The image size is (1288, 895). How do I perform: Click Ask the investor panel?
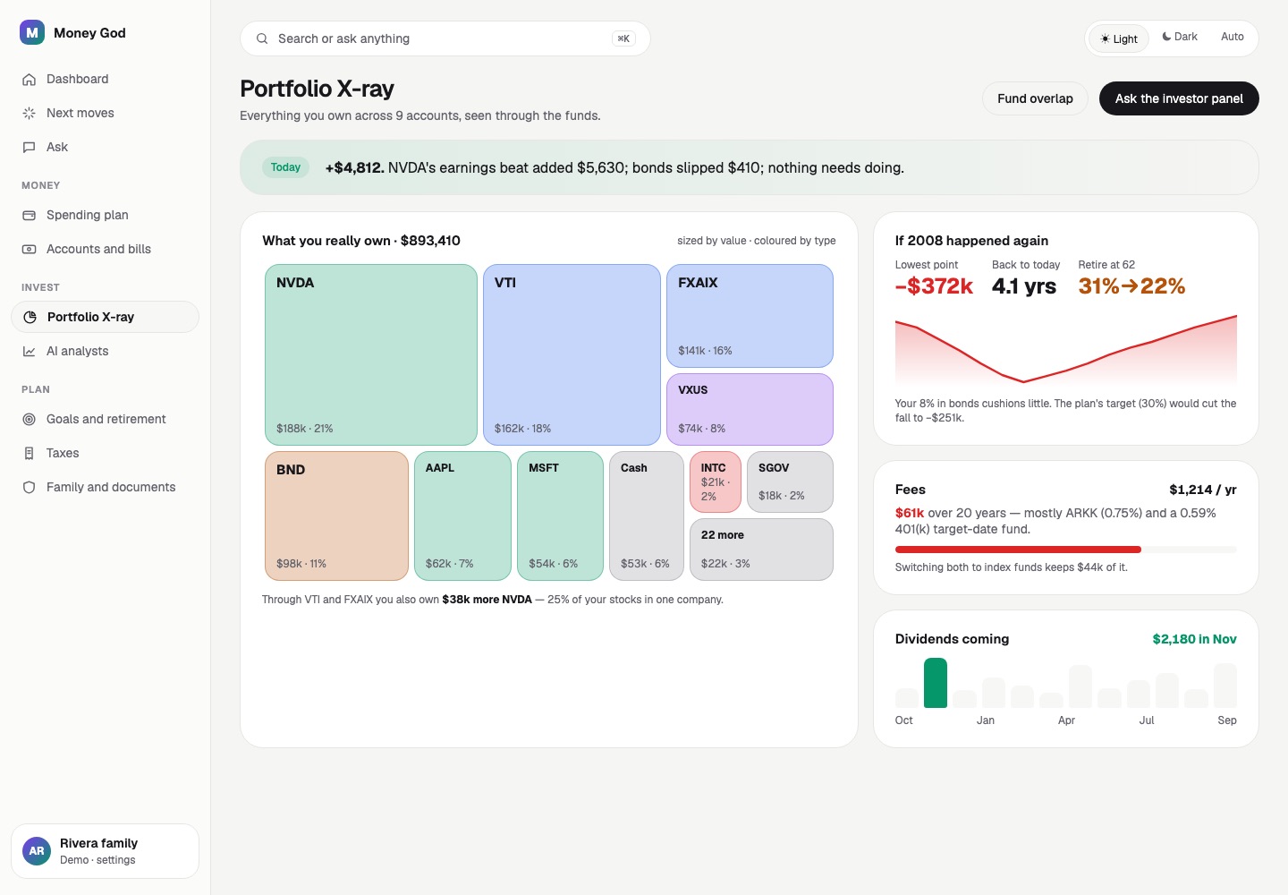tap(1179, 98)
